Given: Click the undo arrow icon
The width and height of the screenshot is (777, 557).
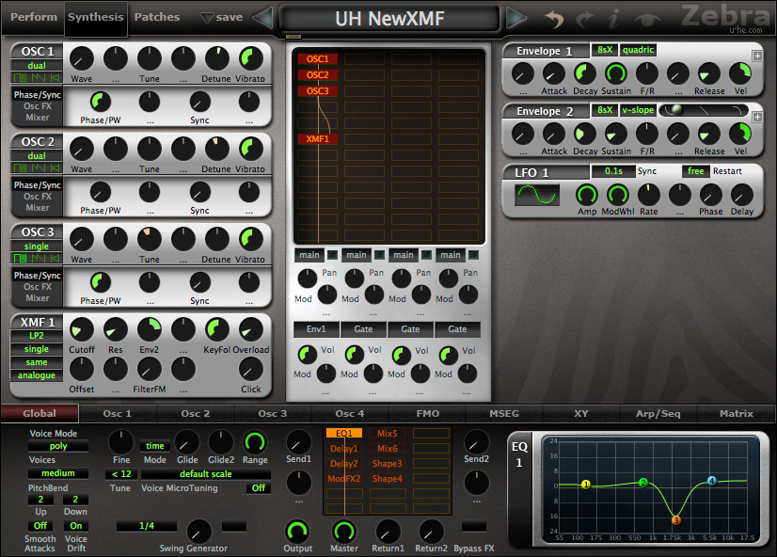Looking at the screenshot, I should click(x=556, y=18).
